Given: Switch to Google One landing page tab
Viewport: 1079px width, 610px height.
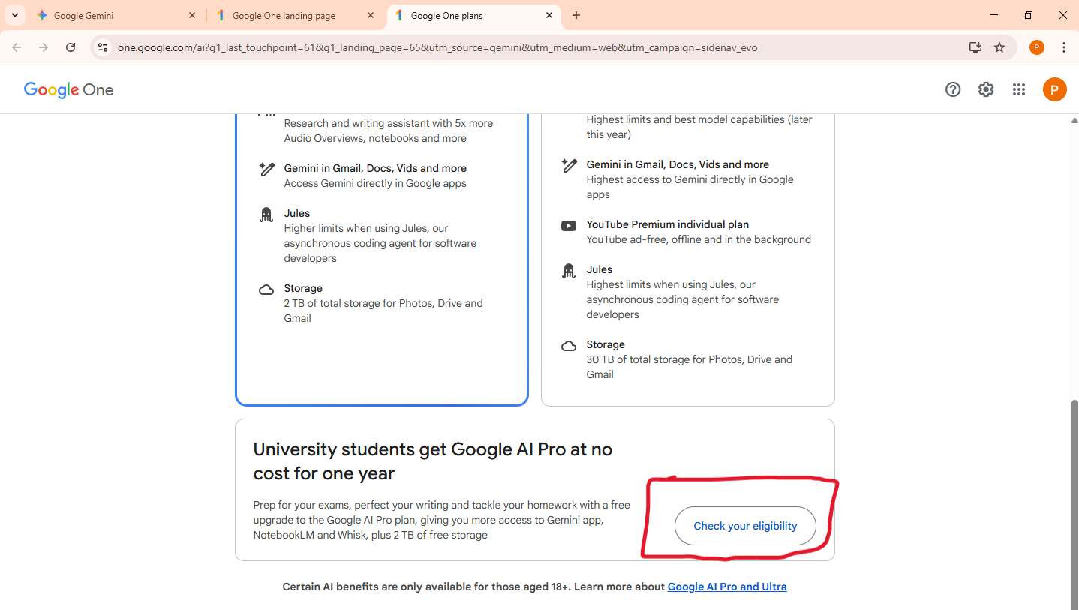Looking at the screenshot, I should coord(295,15).
